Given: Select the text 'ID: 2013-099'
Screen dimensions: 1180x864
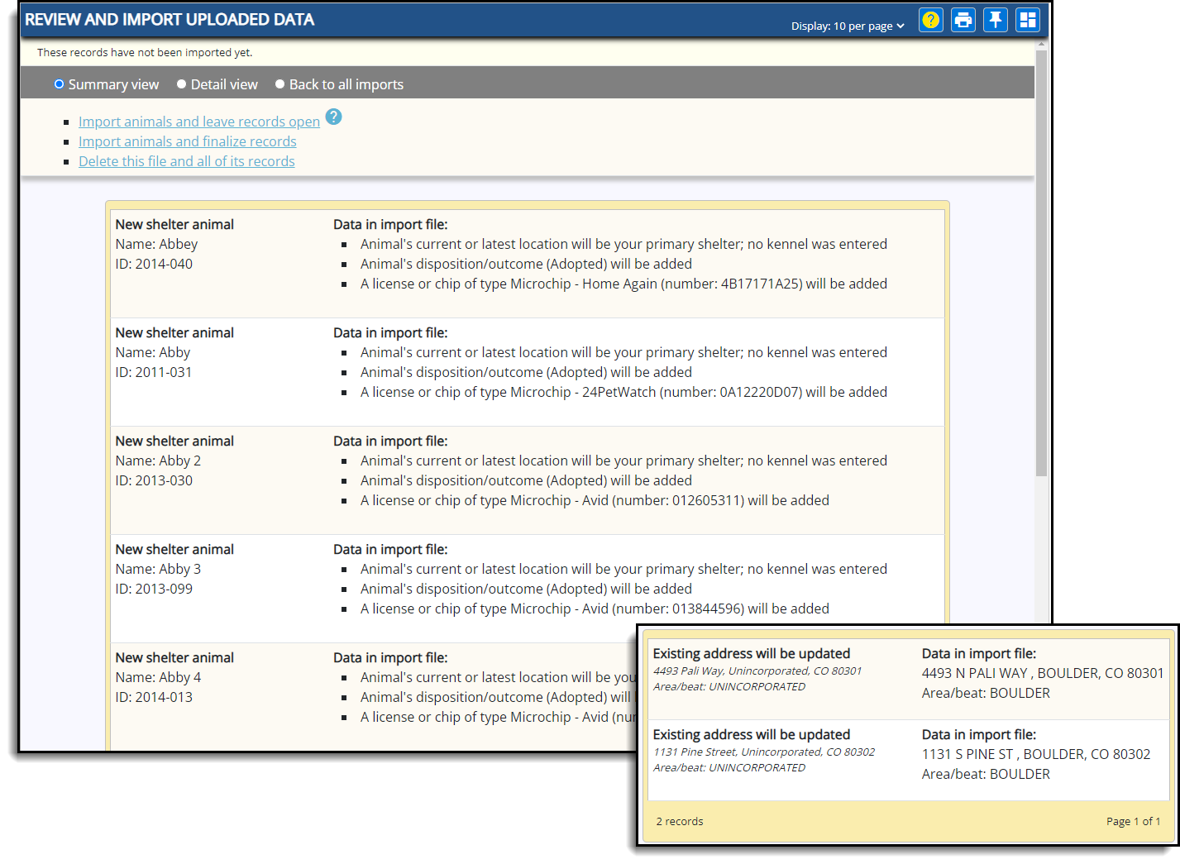Looking at the screenshot, I should click(154, 589).
